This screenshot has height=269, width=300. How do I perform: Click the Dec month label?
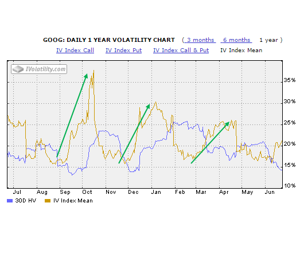tap(133, 192)
